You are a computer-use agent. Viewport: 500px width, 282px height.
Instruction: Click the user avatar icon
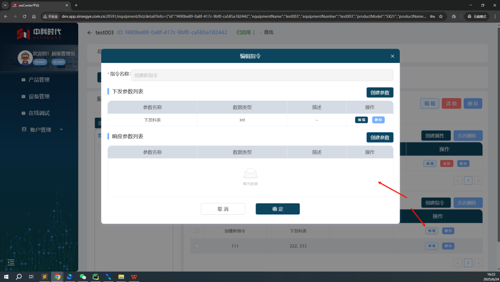tap(25, 58)
